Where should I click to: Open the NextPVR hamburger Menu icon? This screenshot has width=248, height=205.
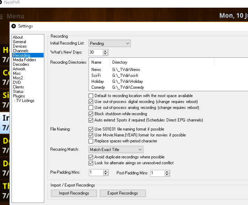[1, 17]
